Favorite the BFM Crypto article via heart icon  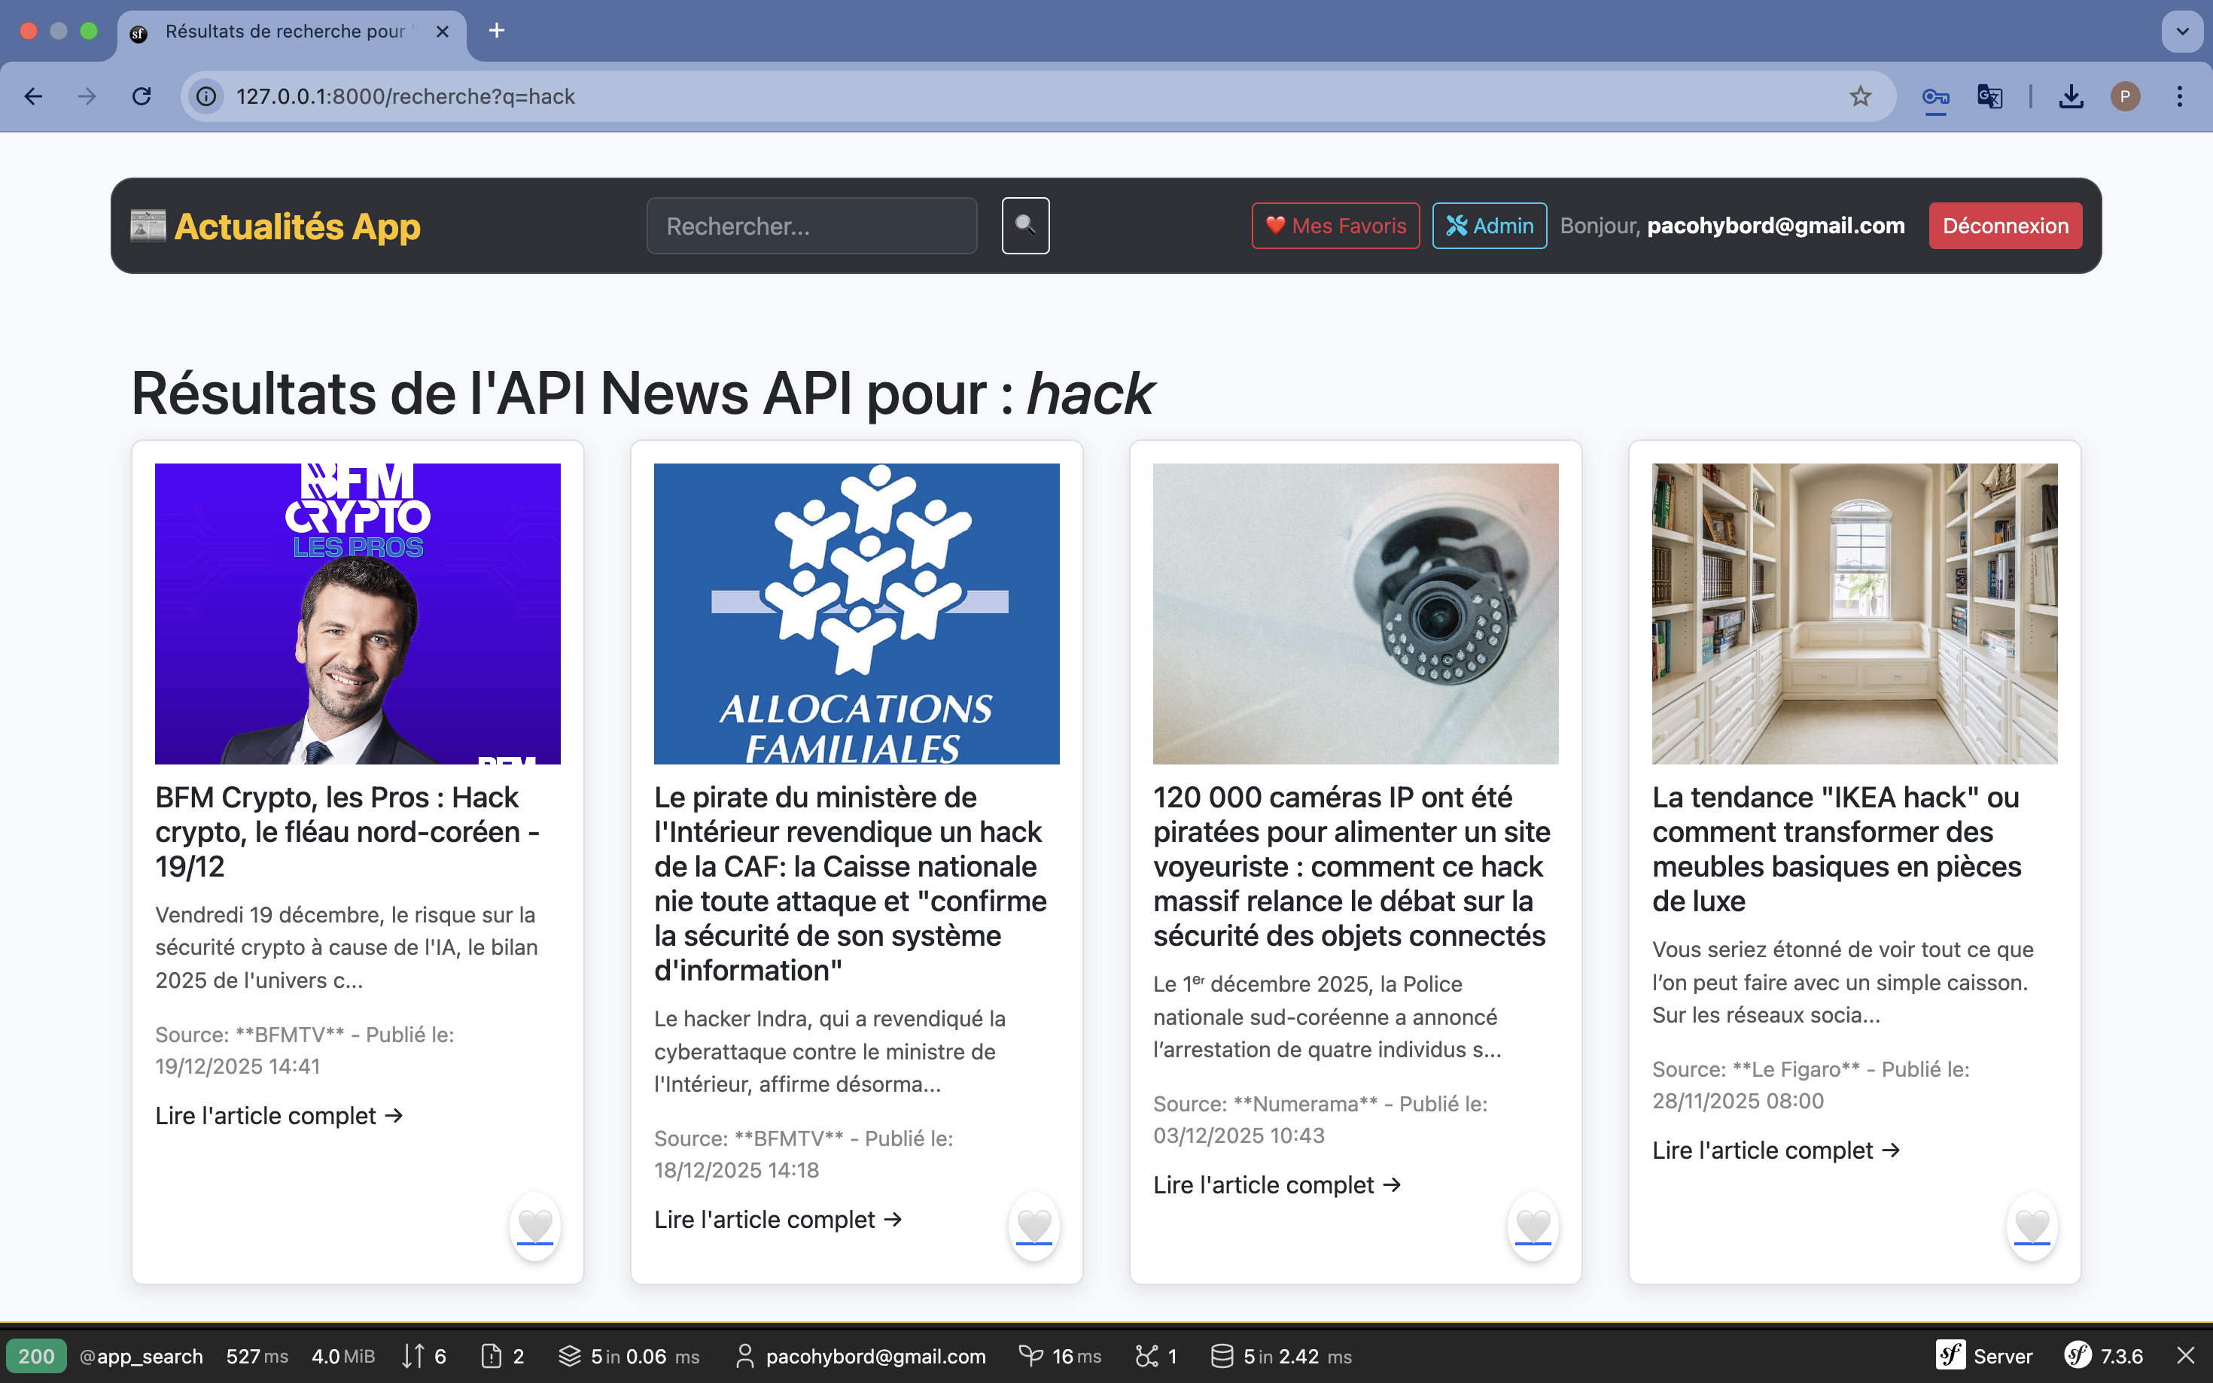(x=537, y=1226)
